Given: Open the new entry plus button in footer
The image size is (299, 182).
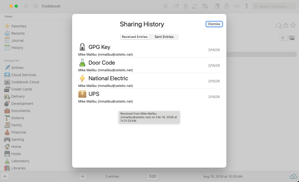Looking at the screenshot, I should tap(83, 176).
